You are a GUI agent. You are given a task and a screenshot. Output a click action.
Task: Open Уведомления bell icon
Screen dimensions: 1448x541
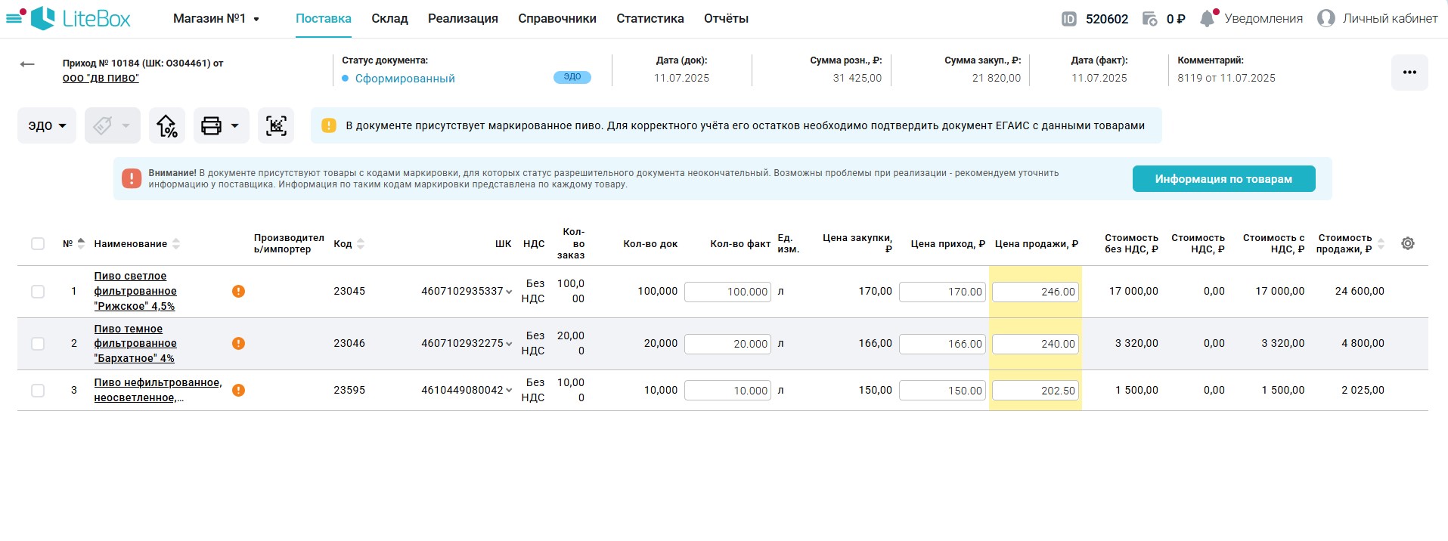tap(1208, 19)
